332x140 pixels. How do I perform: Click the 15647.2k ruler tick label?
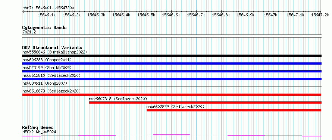click(x=320, y=15)
